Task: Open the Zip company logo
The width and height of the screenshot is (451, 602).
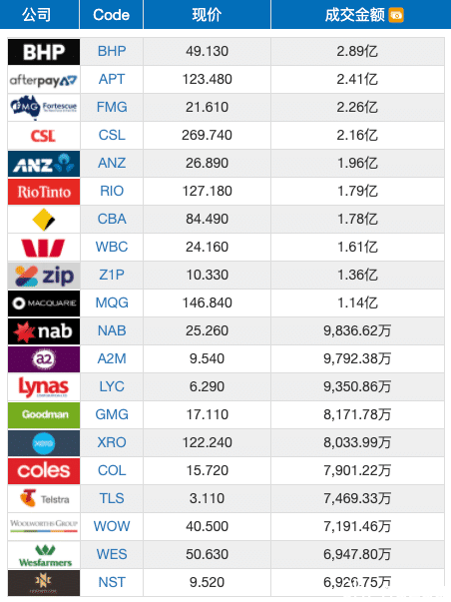Action: [44, 276]
